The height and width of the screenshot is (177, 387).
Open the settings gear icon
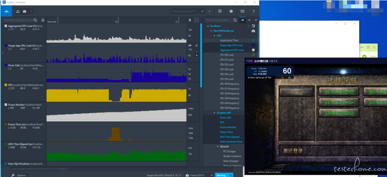pyautogui.click(x=231, y=11)
